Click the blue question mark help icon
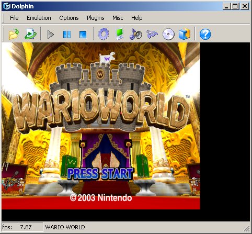 pos(205,34)
